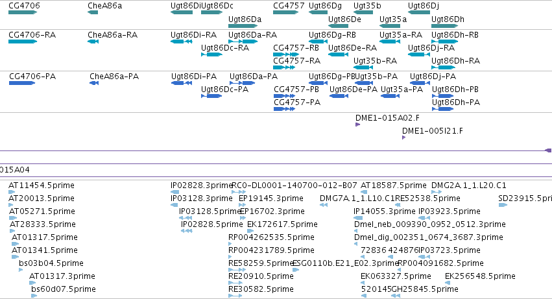Click EST RP004091682.5prime
The height and width of the screenshot is (299, 552).
click(399, 270)
